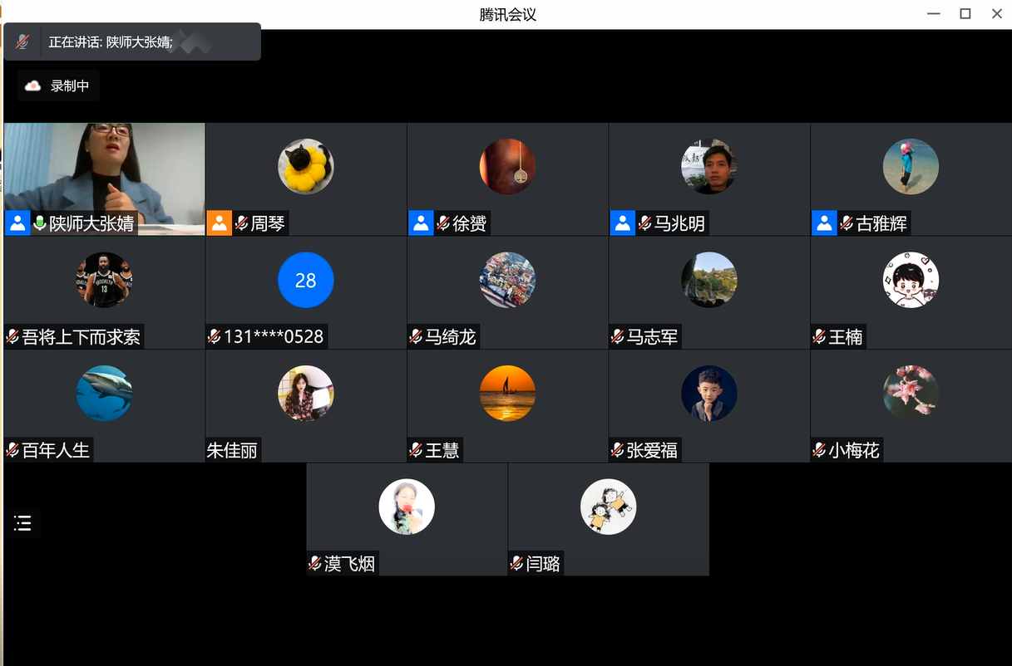Click the blue host icon beside 陕师大张婧
The image size is (1012, 666).
point(17,223)
